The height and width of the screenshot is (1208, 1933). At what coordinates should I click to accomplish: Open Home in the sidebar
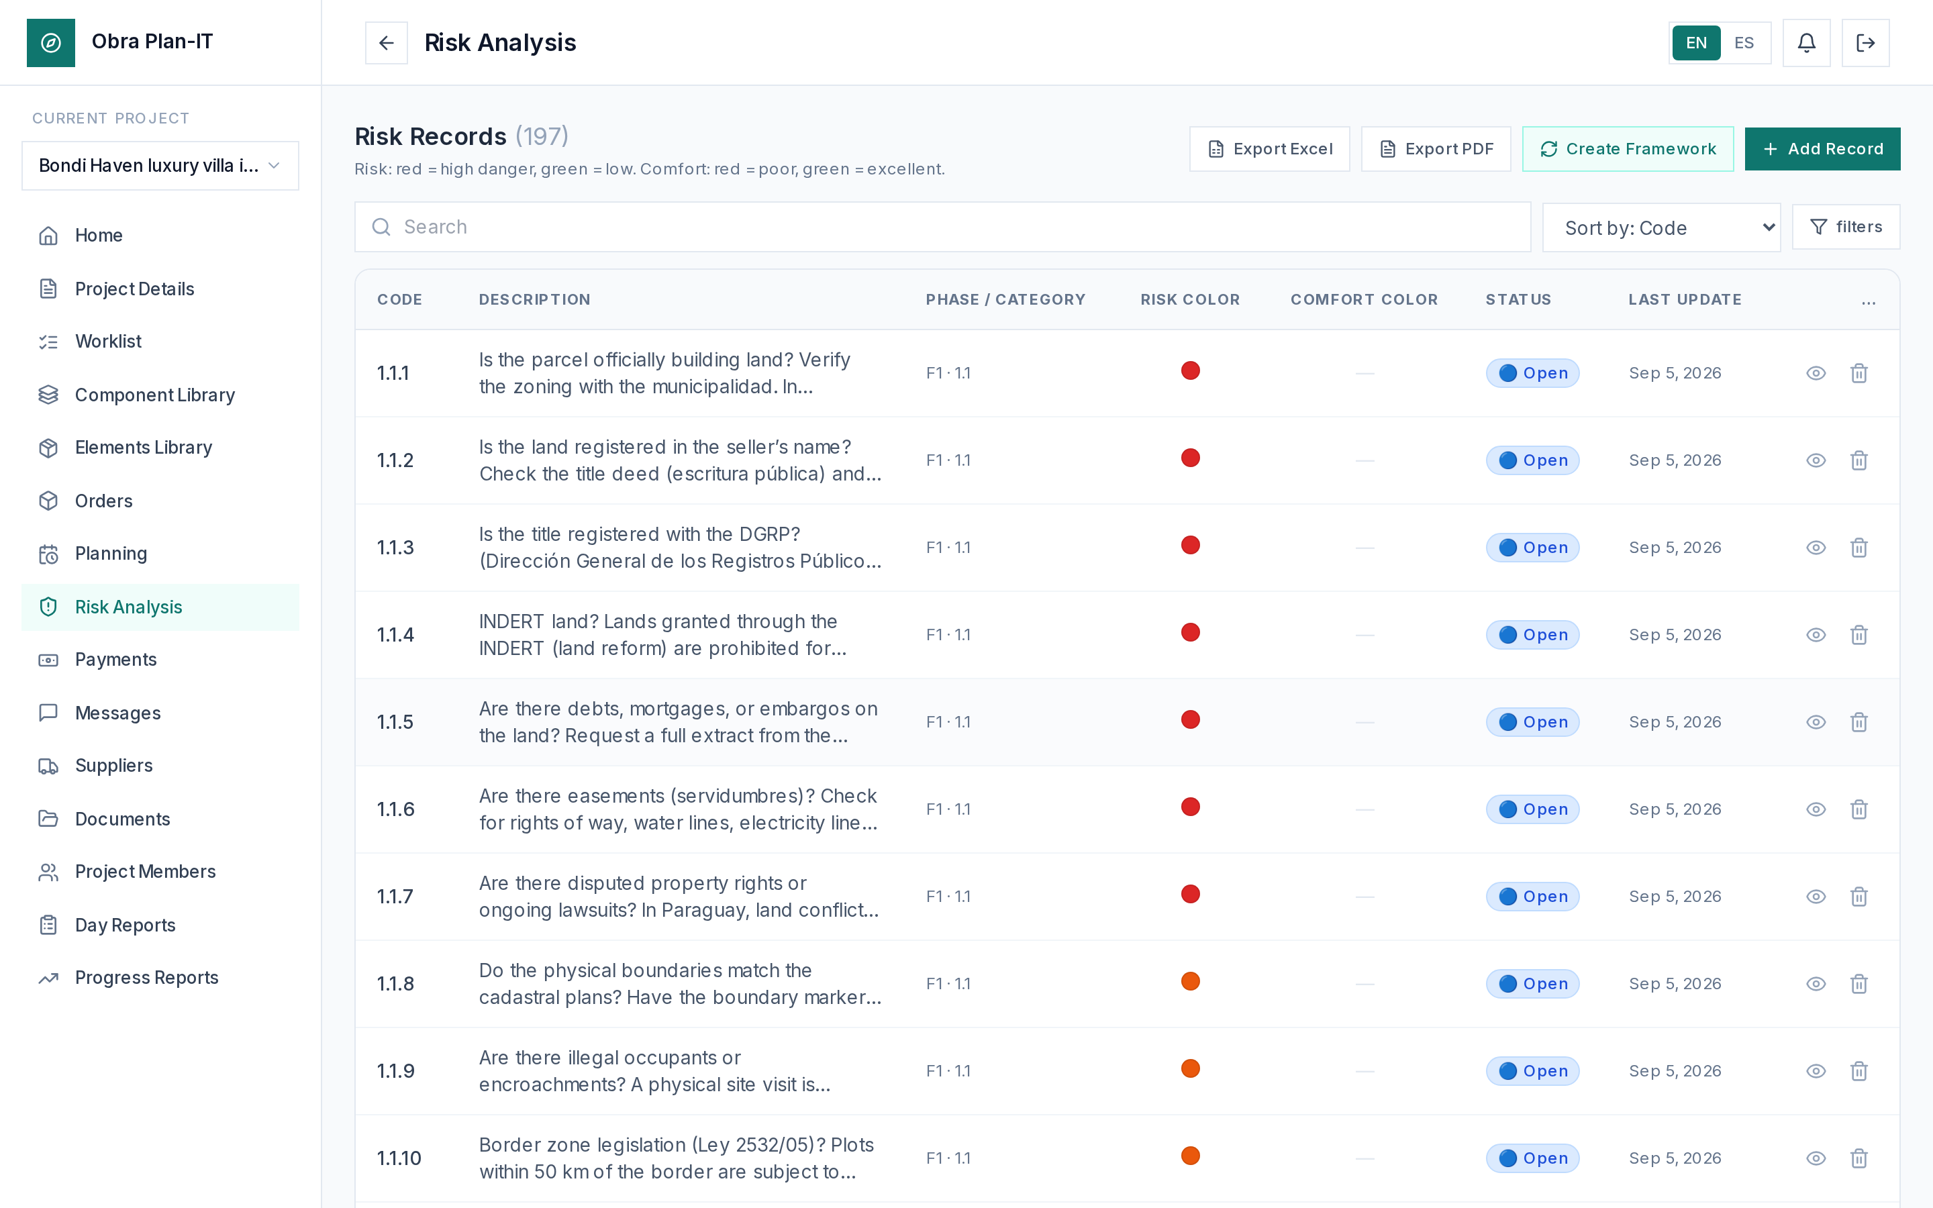click(160, 235)
